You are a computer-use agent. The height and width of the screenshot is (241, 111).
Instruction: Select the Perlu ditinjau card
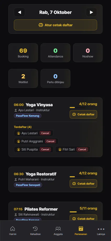(56, 78)
